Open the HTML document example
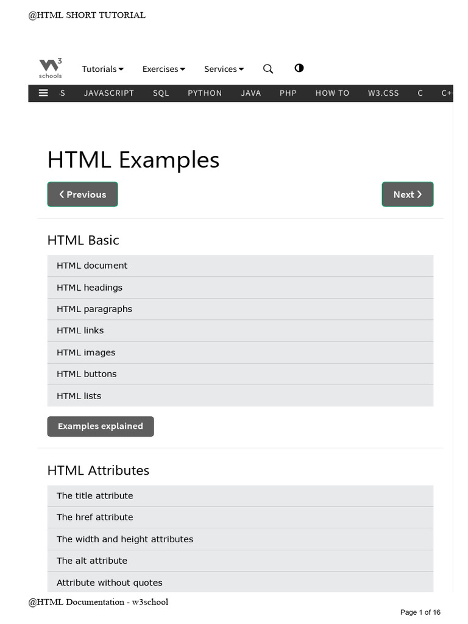The image size is (468, 624). 92,266
